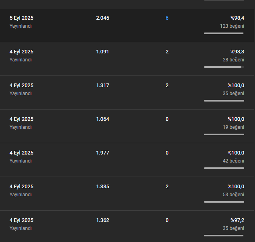Select the row with 1.091 views
The image size is (255, 242).
pyautogui.click(x=127, y=59)
